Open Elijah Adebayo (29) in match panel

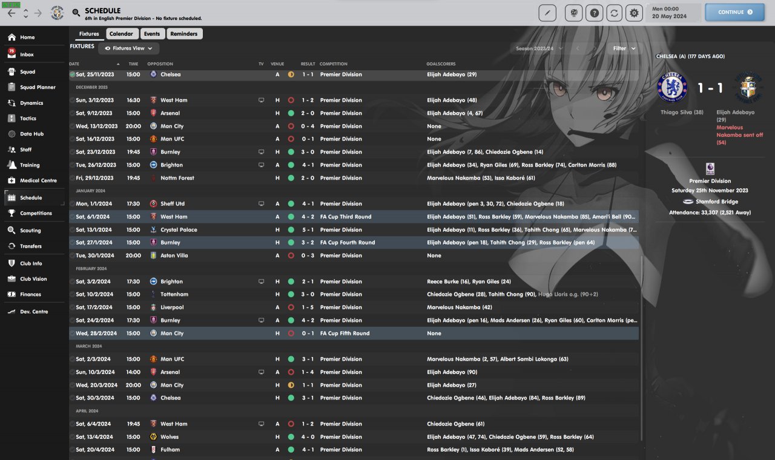(736, 116)
